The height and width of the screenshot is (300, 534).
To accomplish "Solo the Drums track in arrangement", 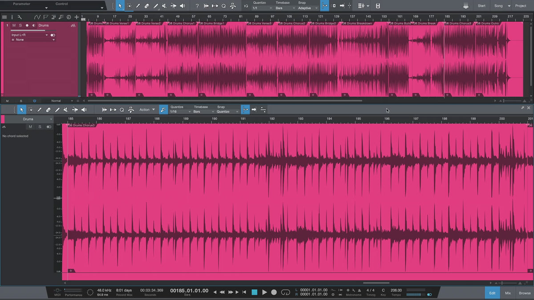I will click(20, 25).
